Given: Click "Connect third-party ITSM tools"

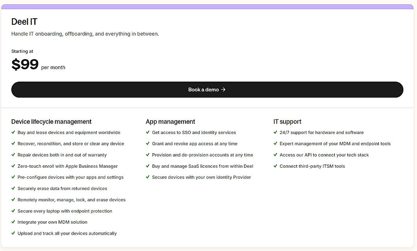Looking at the screenshot, I should click(x=312, y=166).
